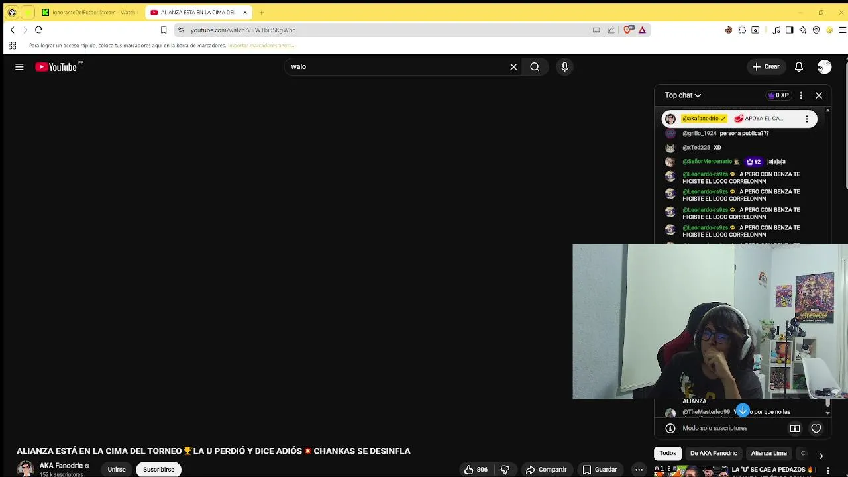Open the Brave VPN shield icon
This screenshot has height=477, width=848.
point(816,30)
